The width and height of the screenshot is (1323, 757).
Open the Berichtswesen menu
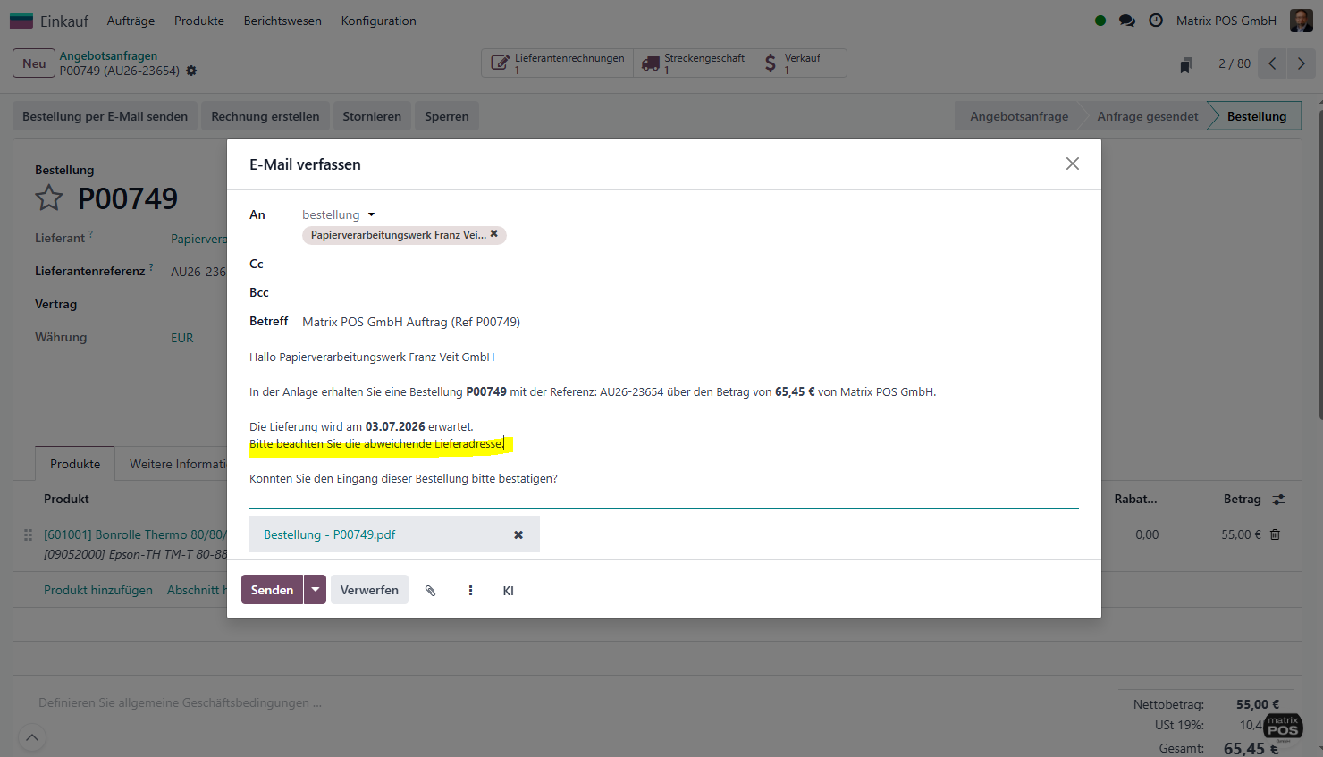click(x=282, y=21)
